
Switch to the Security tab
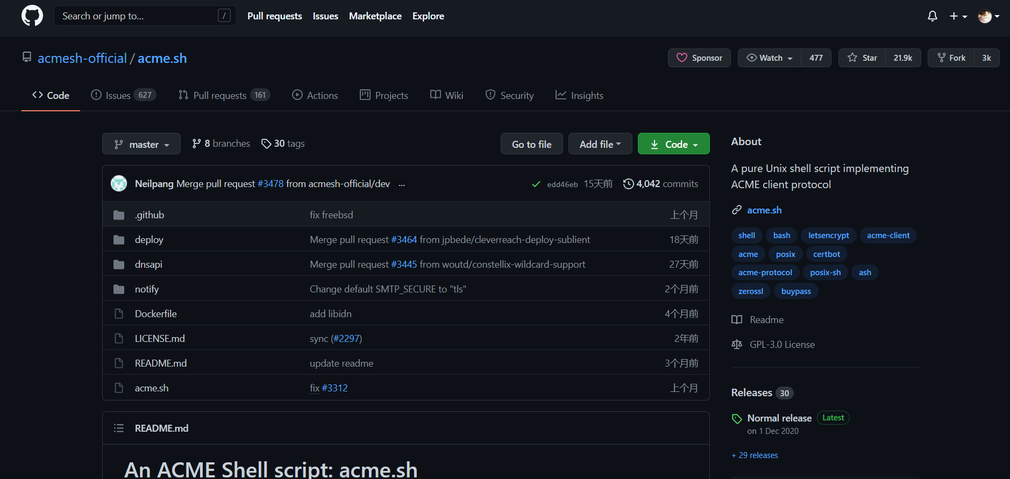(509, 95)
